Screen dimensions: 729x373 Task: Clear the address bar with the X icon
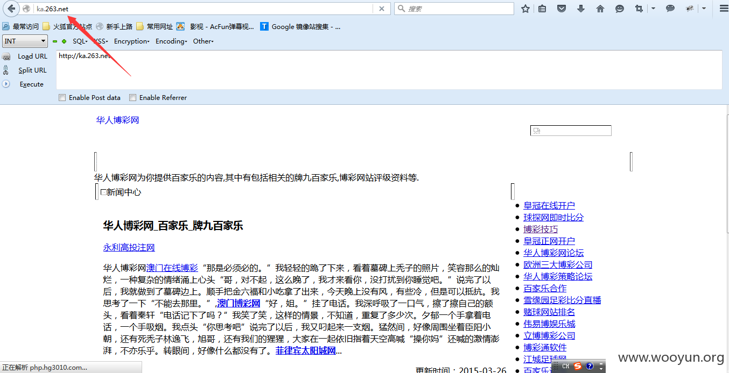click(x=382, y=9)
